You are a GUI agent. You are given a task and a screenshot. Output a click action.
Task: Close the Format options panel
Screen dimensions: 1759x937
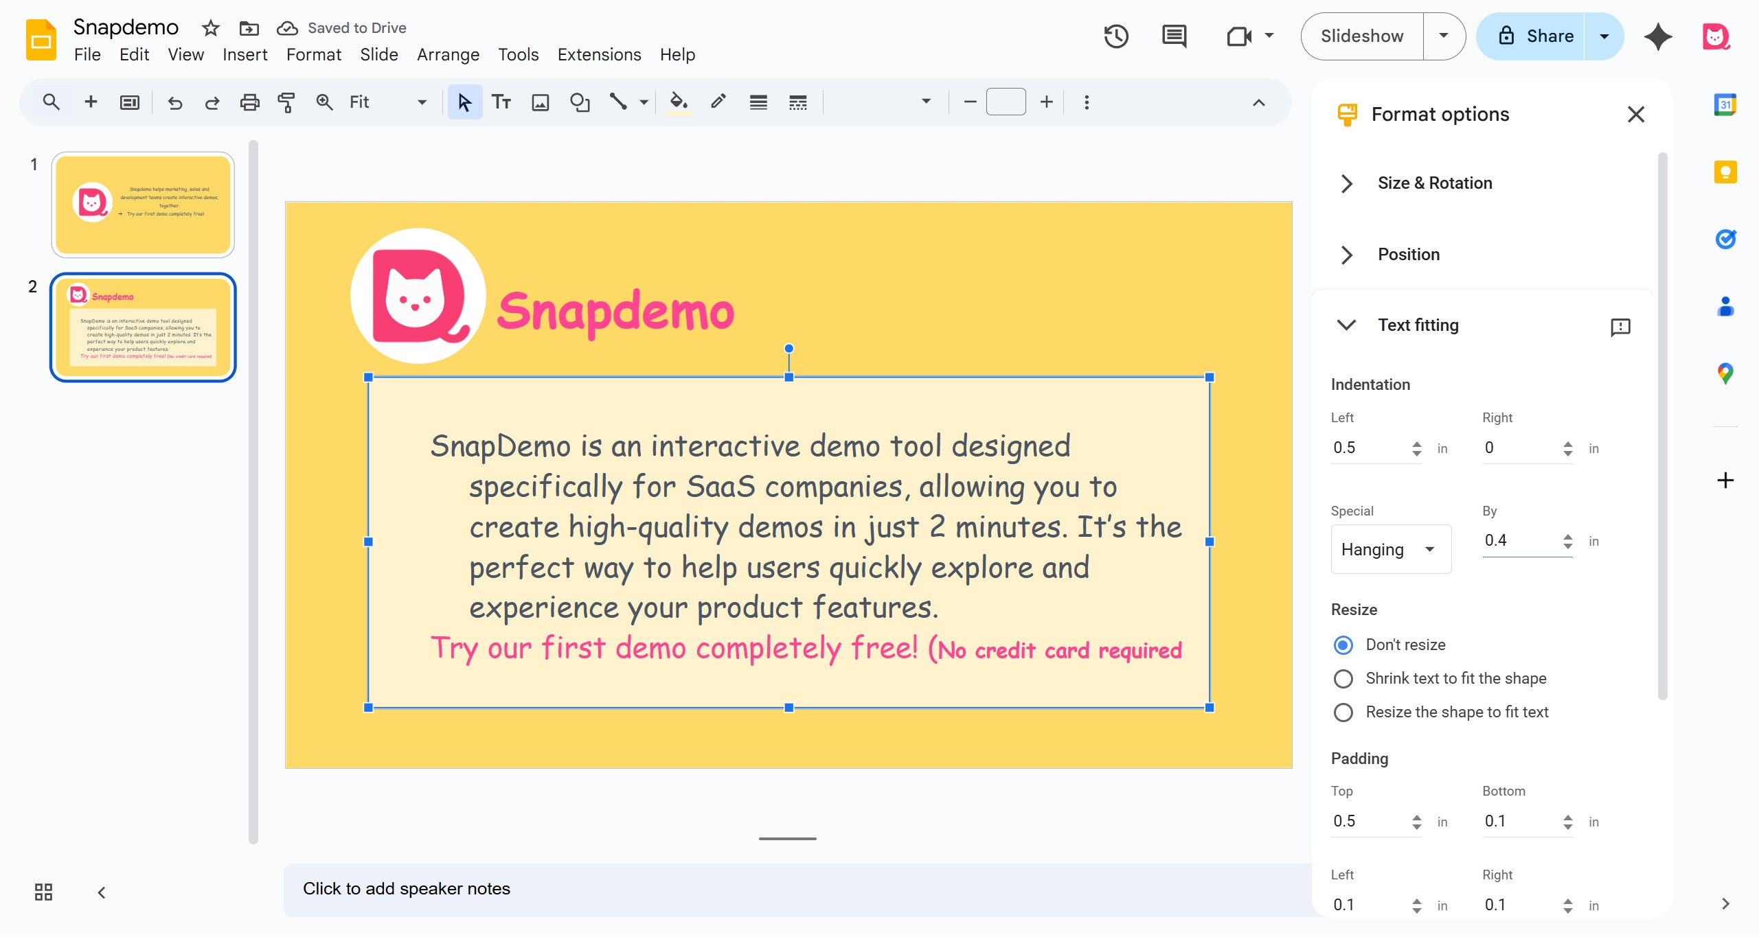tap(1635, 114)
